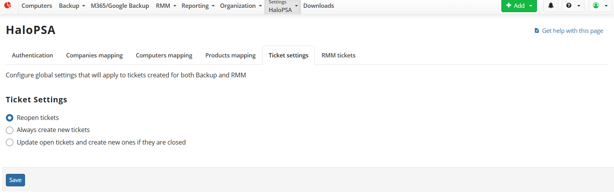614x193 pixels.
Task: Go to the RMM tickets tab
Action: click(x=338, y=55)
